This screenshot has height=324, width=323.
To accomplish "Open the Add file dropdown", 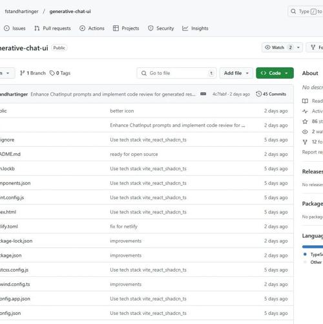I will click(x=236, y=73).
